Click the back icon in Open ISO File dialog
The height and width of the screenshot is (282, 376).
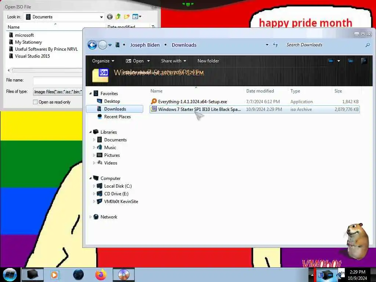pyautogui.click(x=109, y=17)
